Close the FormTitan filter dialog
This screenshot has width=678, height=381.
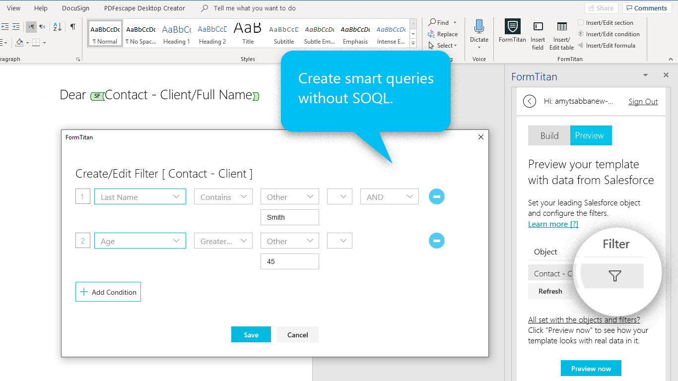480,137
